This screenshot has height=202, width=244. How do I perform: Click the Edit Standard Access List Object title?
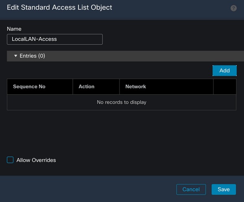click(59, 7)
